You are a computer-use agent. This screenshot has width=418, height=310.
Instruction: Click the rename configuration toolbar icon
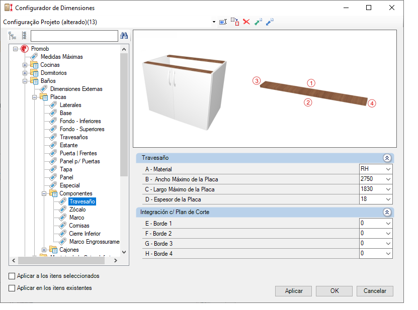(223, 22)
